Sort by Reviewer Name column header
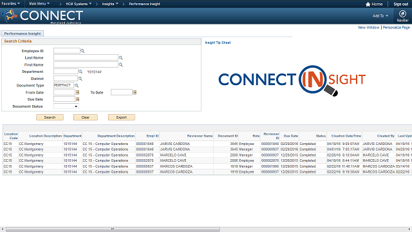 pyautogui.click(x=200, y=136)
